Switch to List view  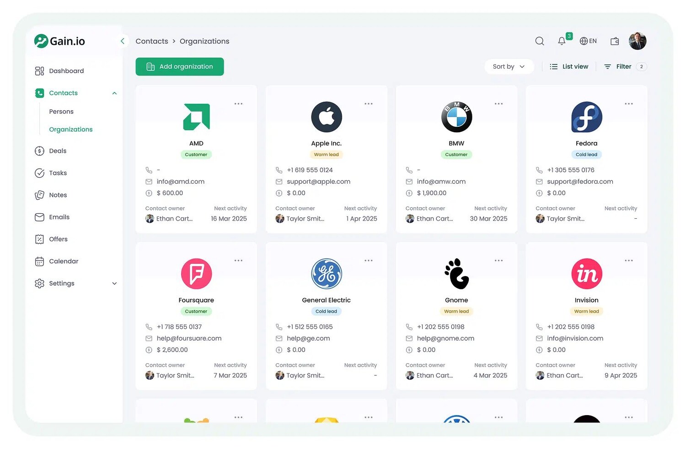click(569, 67)
